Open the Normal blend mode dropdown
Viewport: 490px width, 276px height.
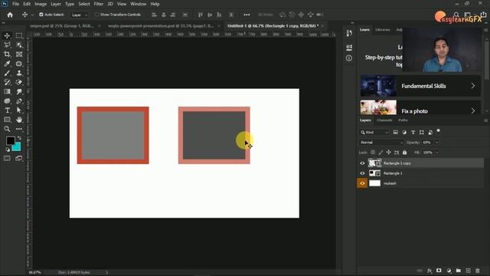381,143
